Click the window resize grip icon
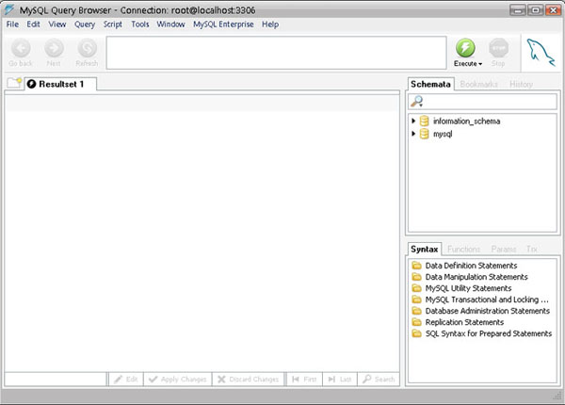The width and height of the screenshot is (565, 405). pyautogui.click(x=557, y=396)
